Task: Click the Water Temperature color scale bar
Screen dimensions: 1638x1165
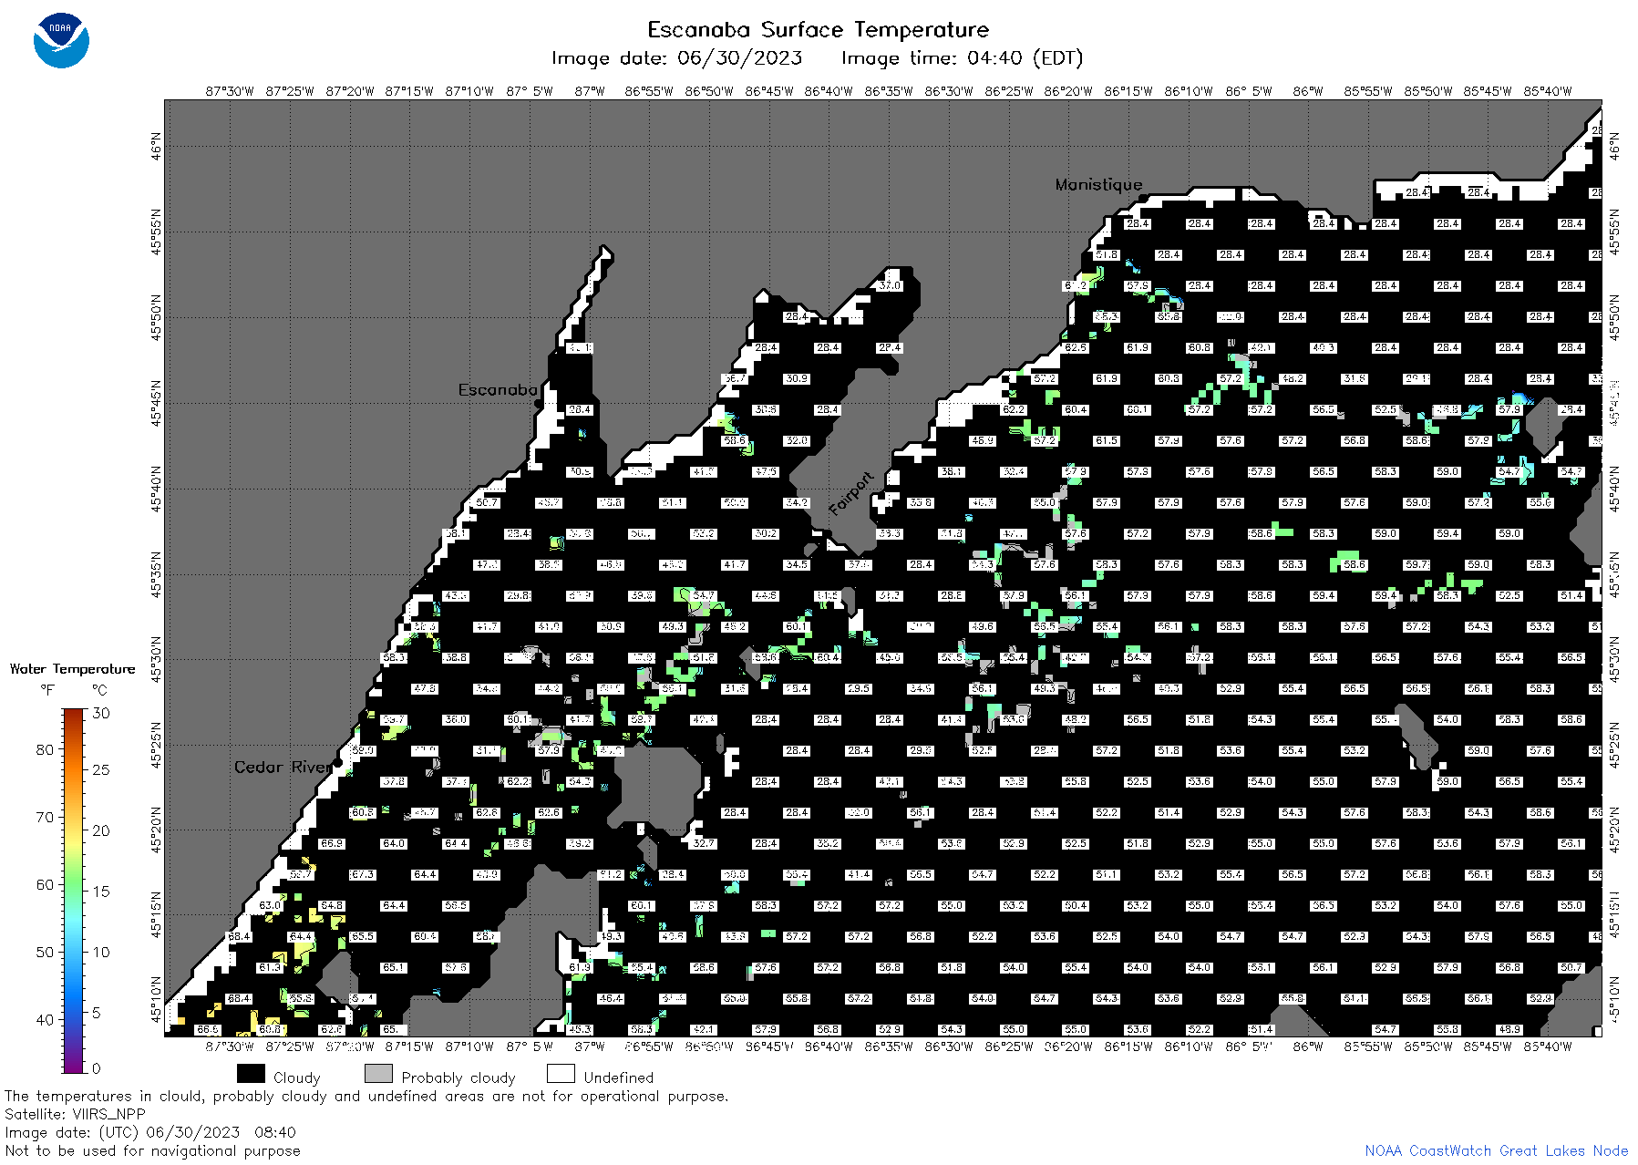Action: coord(73,891)
